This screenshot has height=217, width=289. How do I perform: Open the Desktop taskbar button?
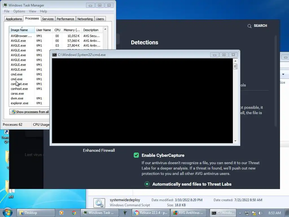(x=36, y=213)
